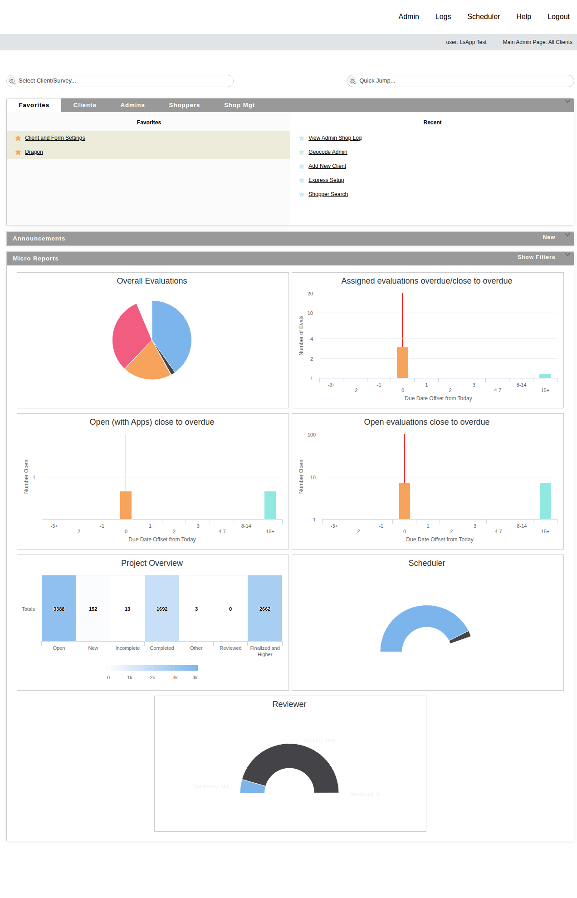Open the Express Setup link
Image resolution: width=577 pixels, height=898 pixels.
(x=326, y=181)
